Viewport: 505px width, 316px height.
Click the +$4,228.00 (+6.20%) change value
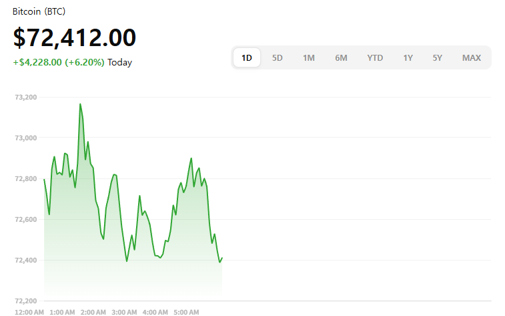click(x=59, y=63)
